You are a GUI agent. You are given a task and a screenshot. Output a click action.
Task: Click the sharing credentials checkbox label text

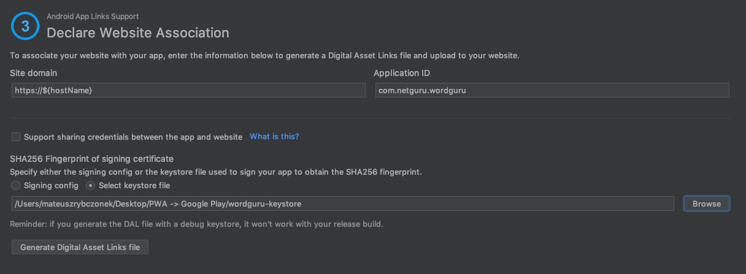(133, 137)
